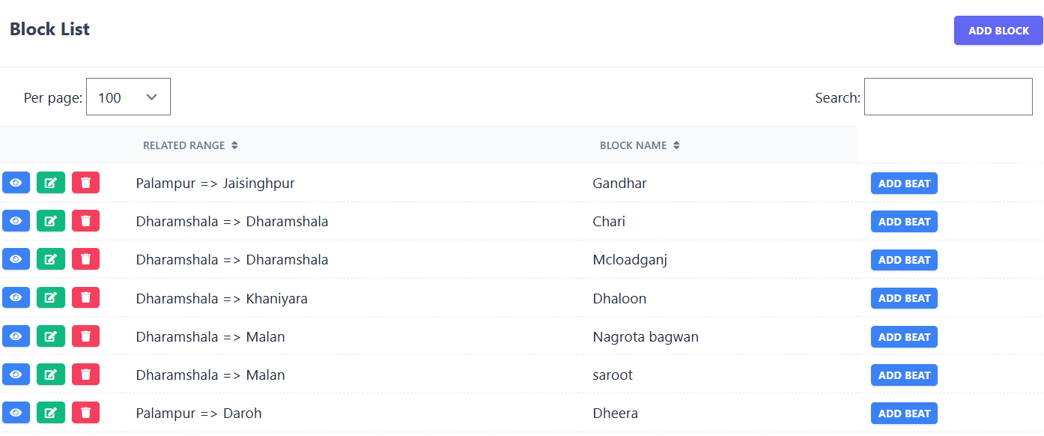Open the view icon for Gandhar block
The height and width of the screenshot is (436, 1044).
coord(16,183)
